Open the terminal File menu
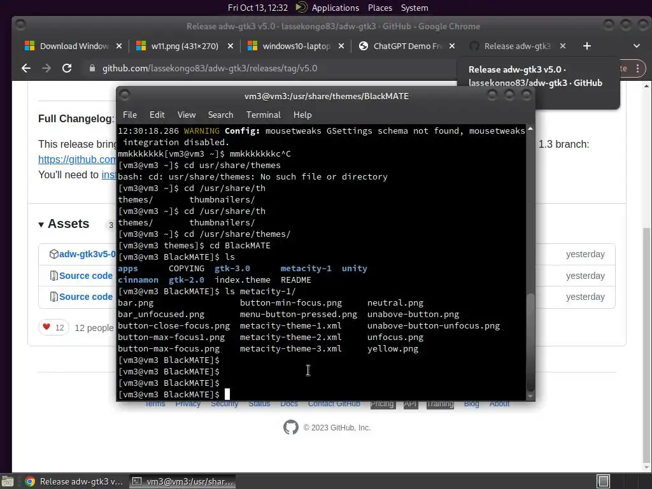 coord(130,115)
